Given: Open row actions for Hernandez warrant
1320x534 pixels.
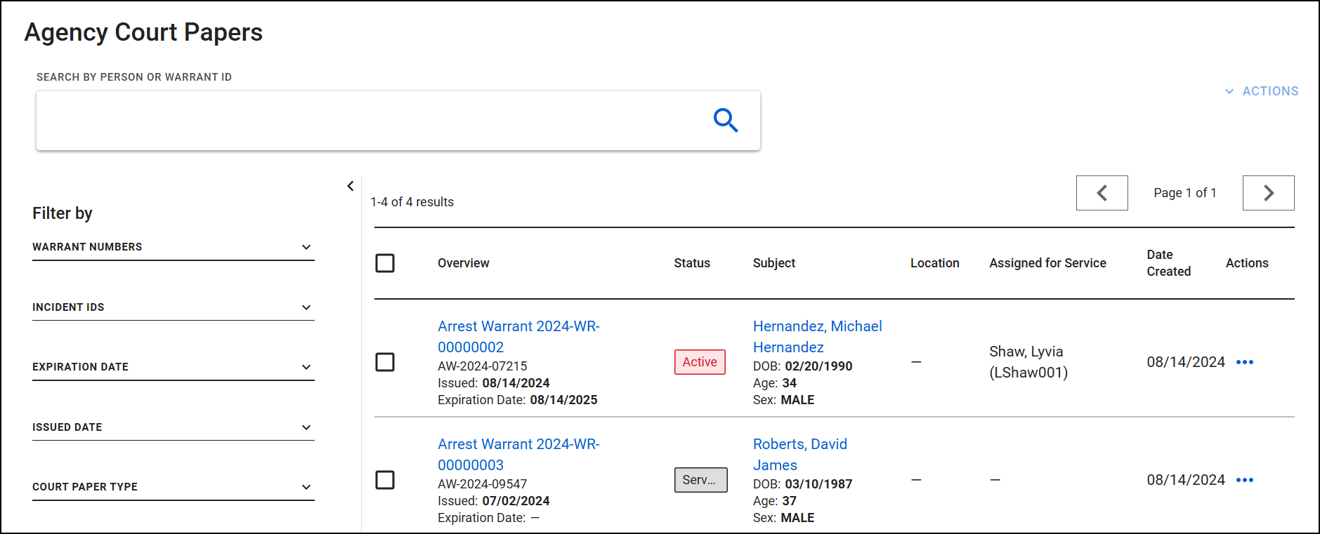Looking at the screenshot, I should [1244, 362].
